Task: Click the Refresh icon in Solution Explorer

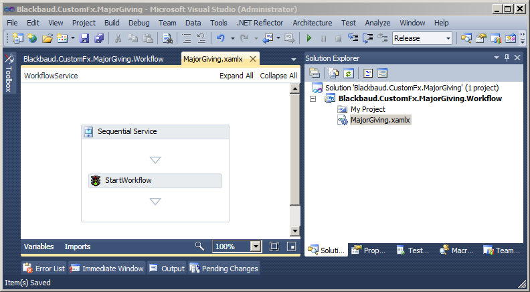Action: (348, 73)
